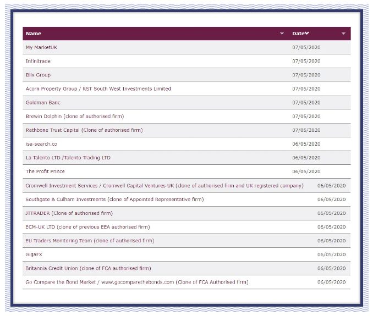373x316 pixels.
Task: Sort by the Name column header
Action: (34, 34)
